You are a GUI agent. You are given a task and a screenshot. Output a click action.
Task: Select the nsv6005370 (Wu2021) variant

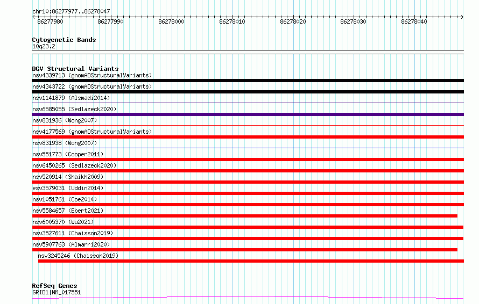click(x=63, y=222)
